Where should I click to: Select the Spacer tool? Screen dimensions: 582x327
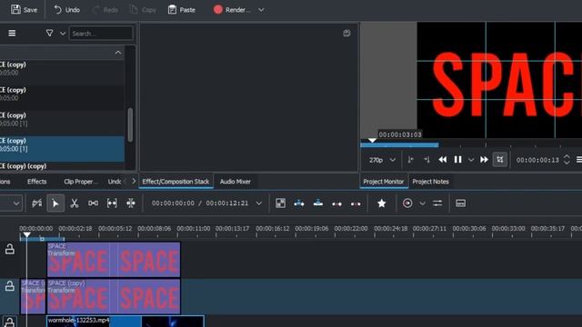(93, 203)
